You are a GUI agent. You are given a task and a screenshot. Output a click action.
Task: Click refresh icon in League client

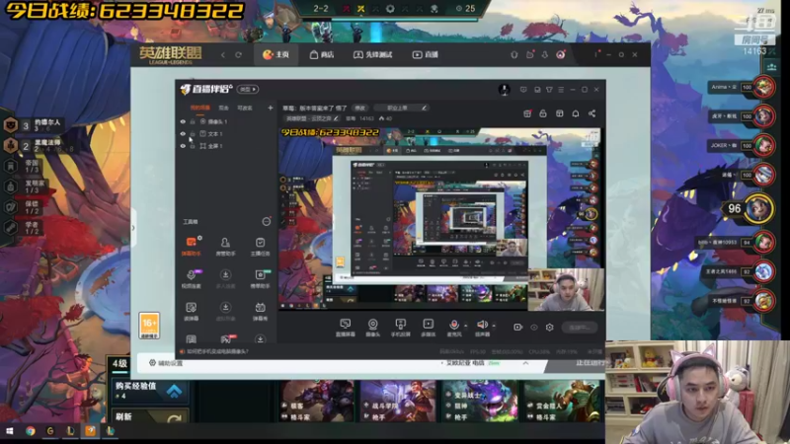pos(239,54)
